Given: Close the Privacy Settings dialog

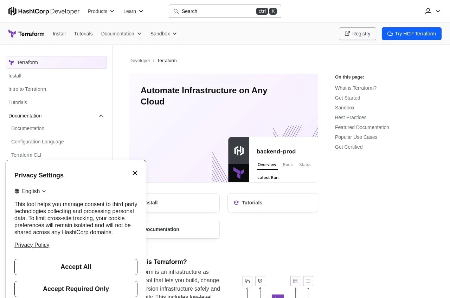Looking at the screenshot, I should coord(135,173).
